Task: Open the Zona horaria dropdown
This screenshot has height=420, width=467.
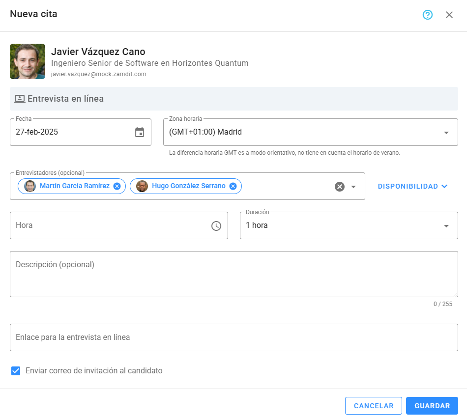Action: 446,133
